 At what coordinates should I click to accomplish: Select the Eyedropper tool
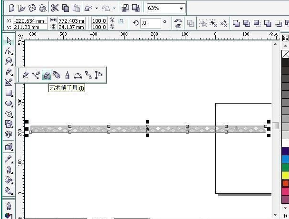coord(9,159)
